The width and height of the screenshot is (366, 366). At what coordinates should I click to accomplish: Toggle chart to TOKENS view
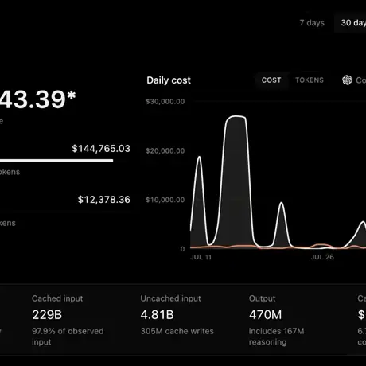point(310,80)
